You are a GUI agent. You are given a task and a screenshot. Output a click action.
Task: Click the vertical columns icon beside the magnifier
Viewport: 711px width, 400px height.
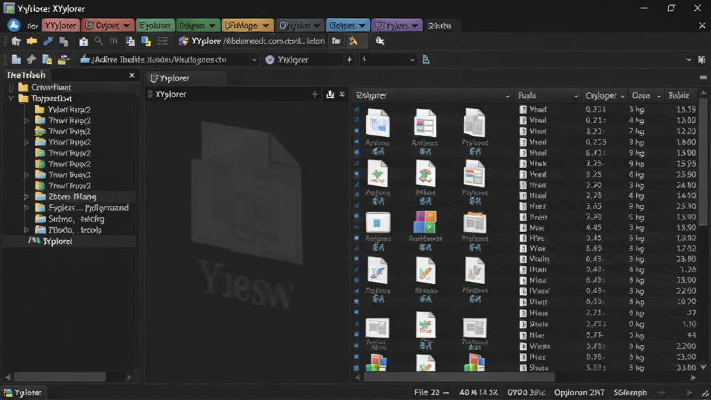click(113, 41)
